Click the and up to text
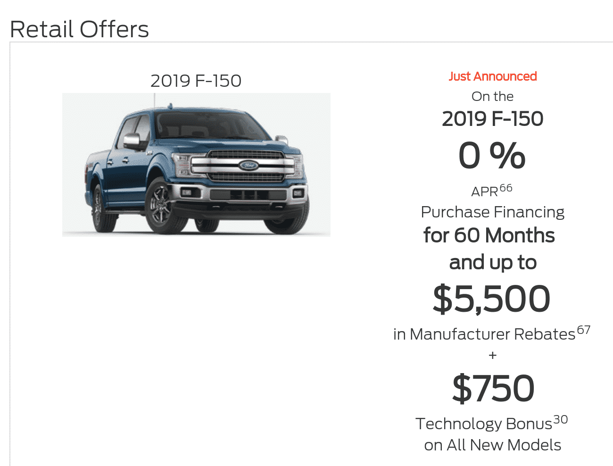Image resolution: width=613 pixels, height=466 pixels. [493, 263]
